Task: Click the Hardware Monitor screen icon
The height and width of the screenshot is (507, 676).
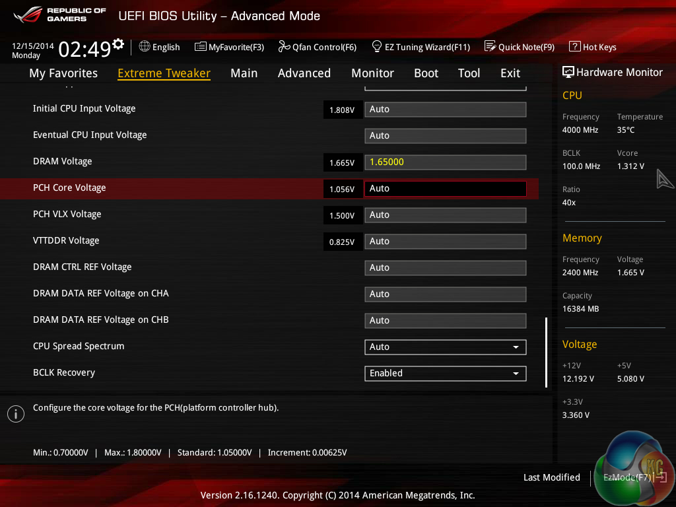Action: [568, 72]
